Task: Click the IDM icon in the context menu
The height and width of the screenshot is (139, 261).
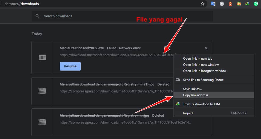Action: 178,104
